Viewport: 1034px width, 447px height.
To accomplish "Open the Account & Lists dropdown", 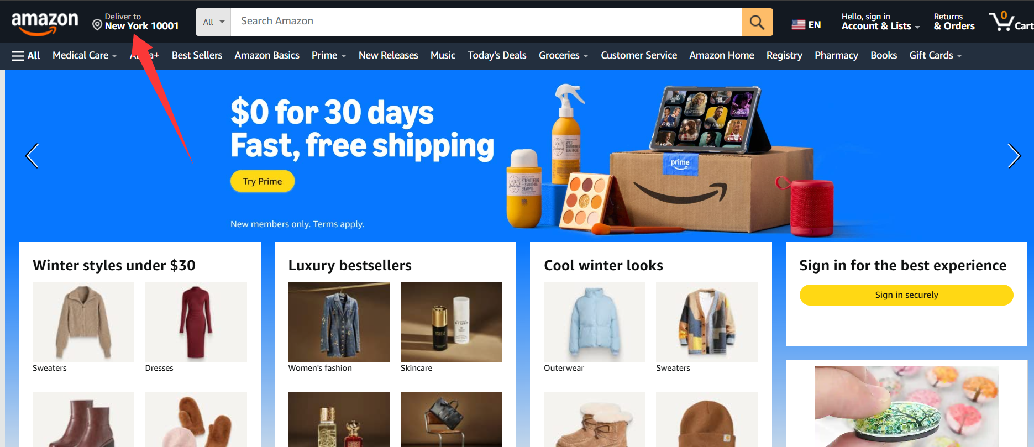I will (880, 22).
